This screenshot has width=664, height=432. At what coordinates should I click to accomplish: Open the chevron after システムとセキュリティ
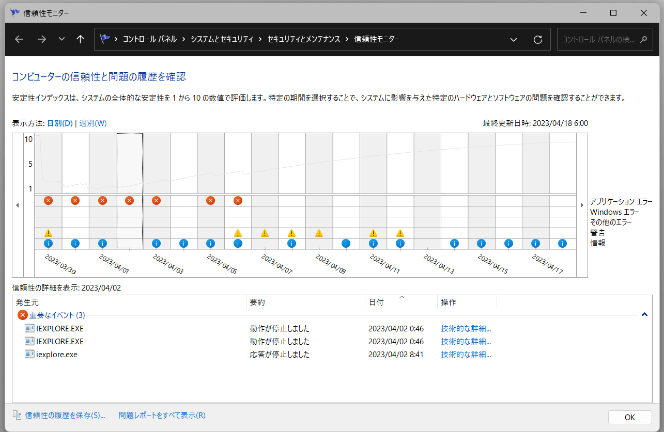[x=260, y=39]
